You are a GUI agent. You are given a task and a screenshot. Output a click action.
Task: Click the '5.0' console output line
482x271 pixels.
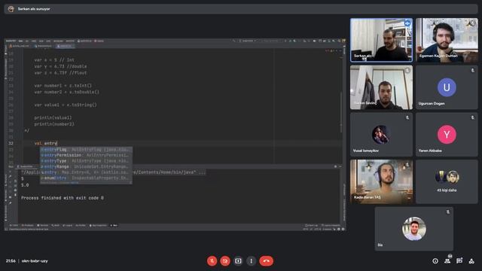(25, 185)
